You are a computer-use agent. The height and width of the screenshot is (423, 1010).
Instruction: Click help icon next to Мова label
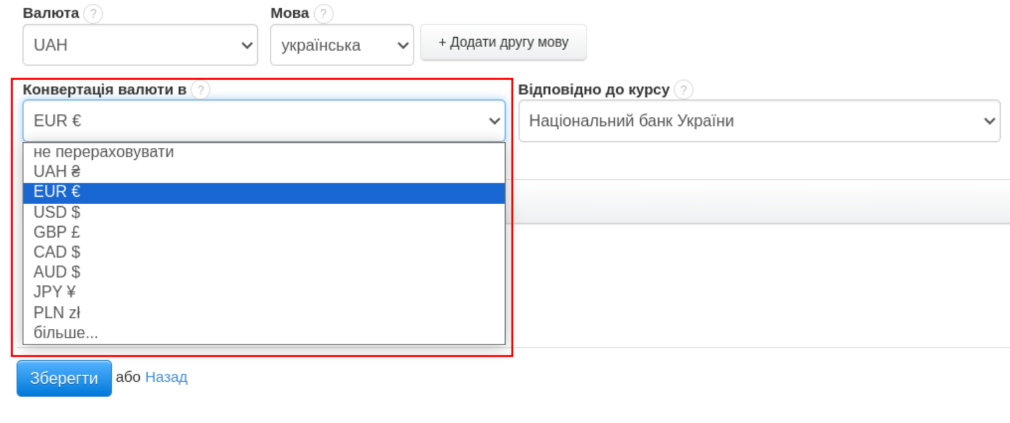pos(323,14)
